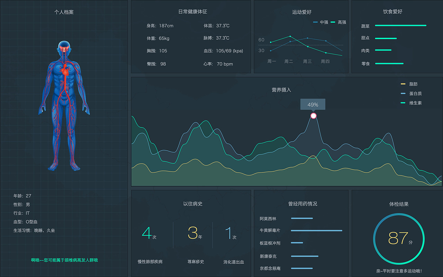Click the 颈椎病高发人群 warning message
Viewport: 443px width, 277px height.
pos(64,260)
